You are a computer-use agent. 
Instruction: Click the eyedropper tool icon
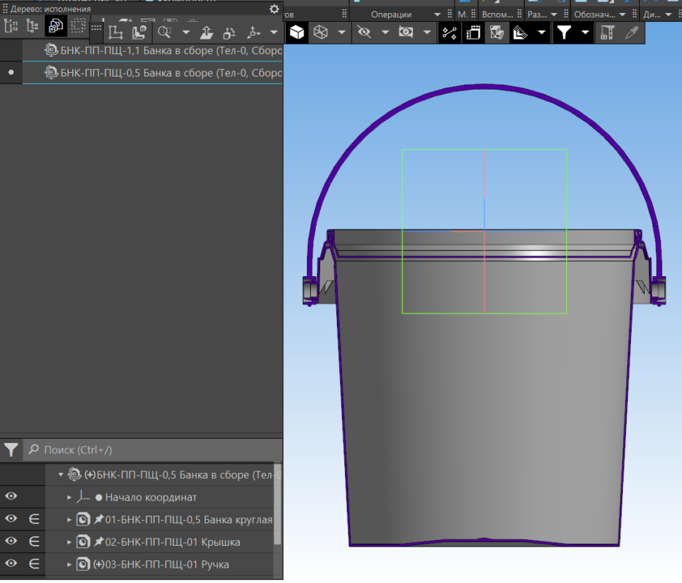tap(632, 33)
